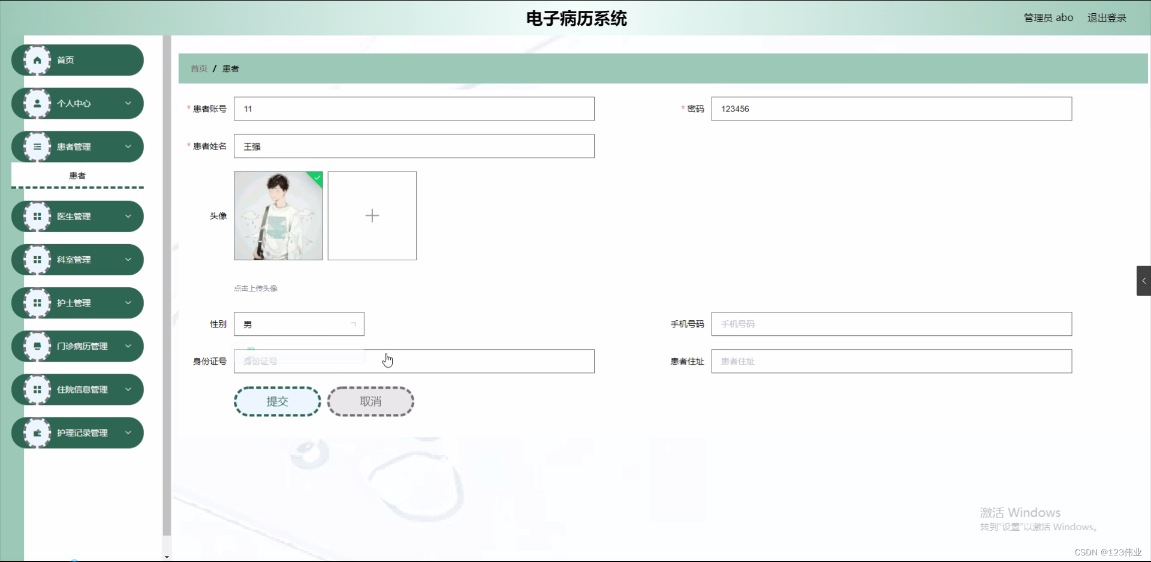Click the uploaded avatar thumbnail
Viewport: 1151px width, 562px height.
pyautogui.click(x=278, y=216)
